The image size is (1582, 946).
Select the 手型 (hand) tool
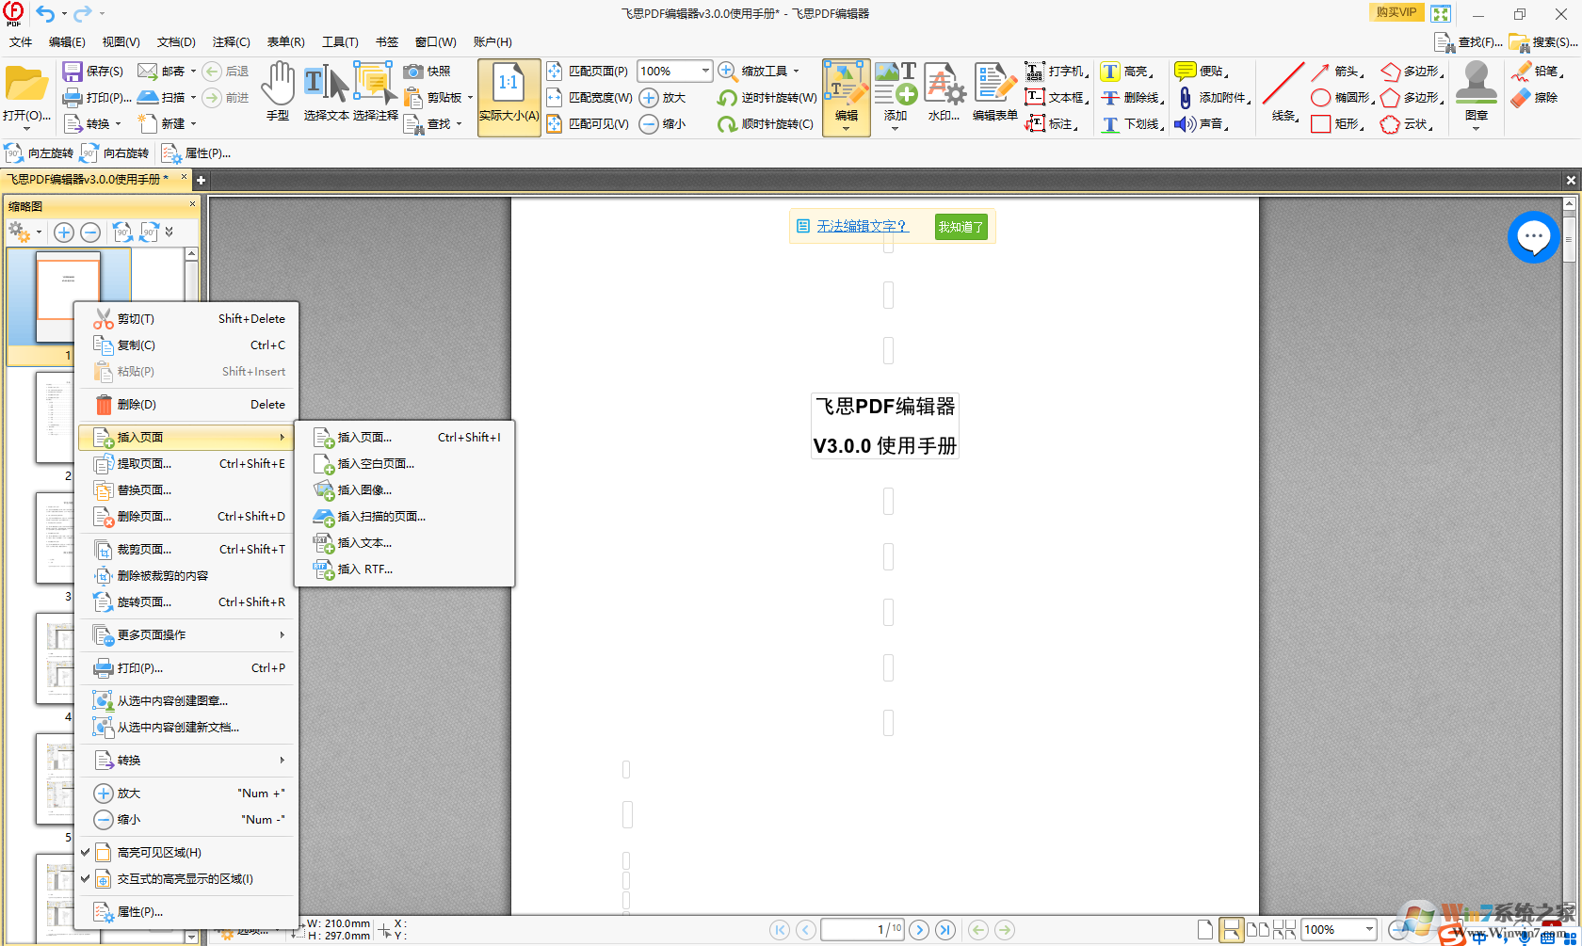click(278, 89)
